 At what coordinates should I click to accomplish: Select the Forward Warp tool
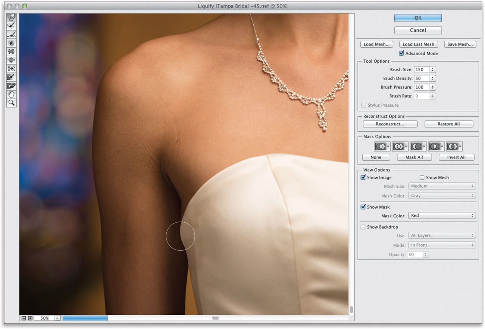click(x=12, y=18)
